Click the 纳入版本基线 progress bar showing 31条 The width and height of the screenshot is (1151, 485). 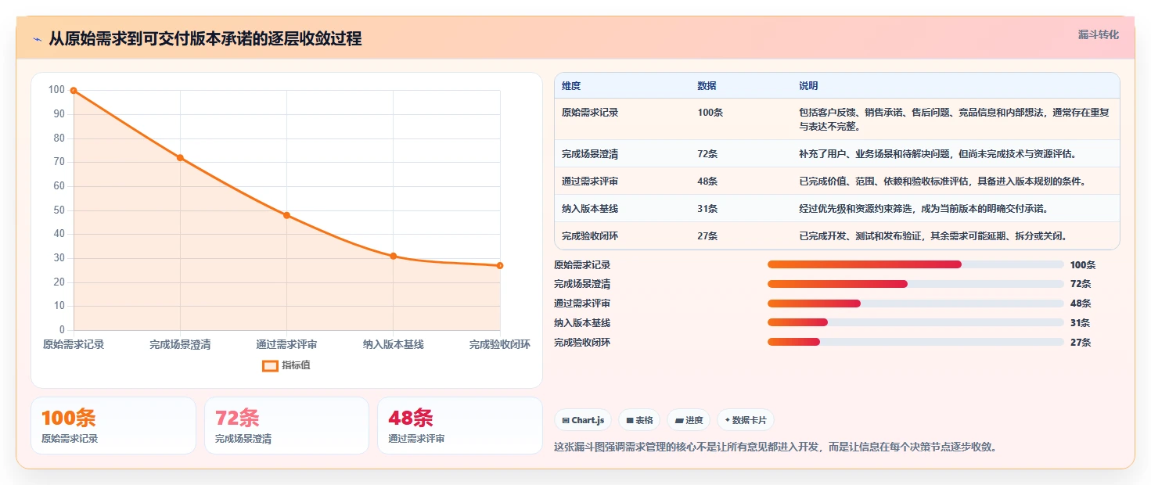(915, 322)
